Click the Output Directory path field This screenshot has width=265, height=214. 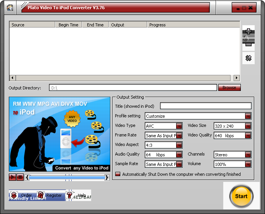point(133,88)
